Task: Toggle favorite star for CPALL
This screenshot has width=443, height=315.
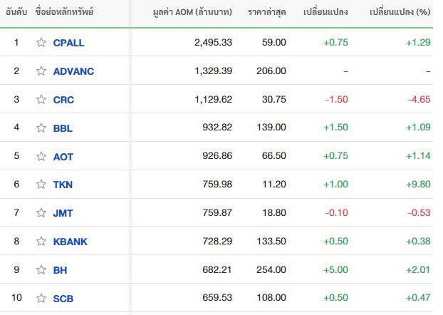Action: tap(41, 43)
